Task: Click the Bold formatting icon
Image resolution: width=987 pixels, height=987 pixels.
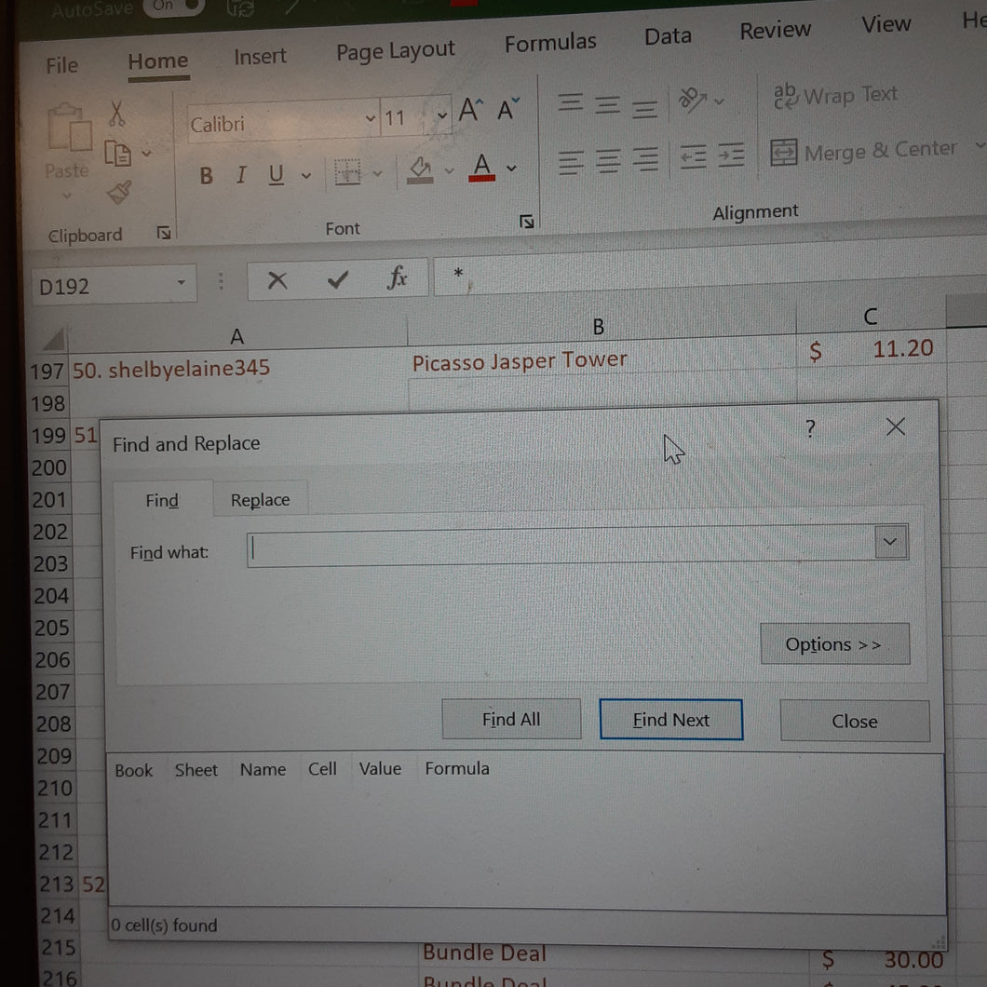Action: point(206,176)
